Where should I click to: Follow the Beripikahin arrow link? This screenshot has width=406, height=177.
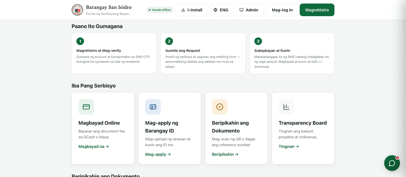click(x=225, y=154)
